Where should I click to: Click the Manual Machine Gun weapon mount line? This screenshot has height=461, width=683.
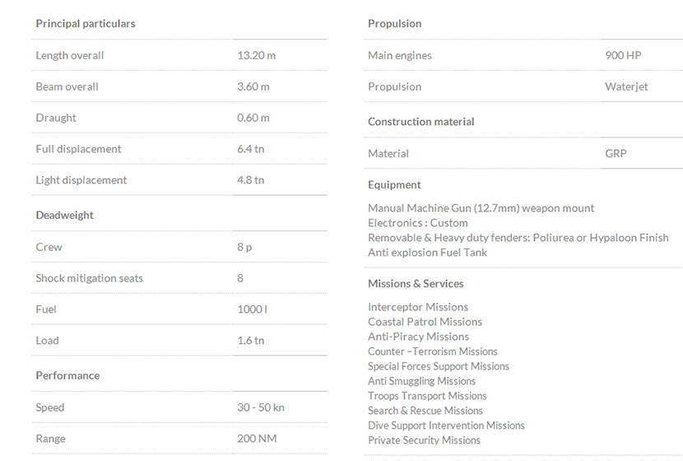pos(481,208)
